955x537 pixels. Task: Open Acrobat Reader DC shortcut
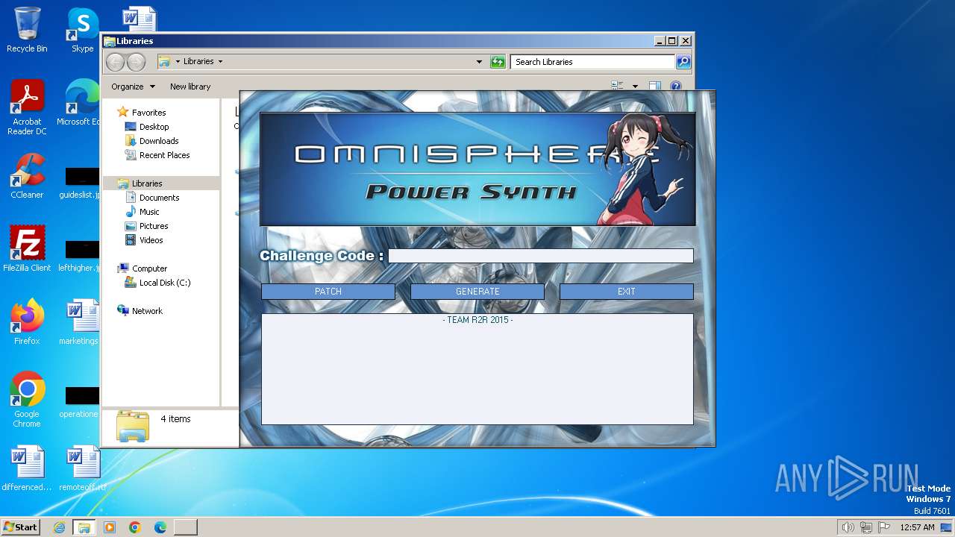click(27, 107)
